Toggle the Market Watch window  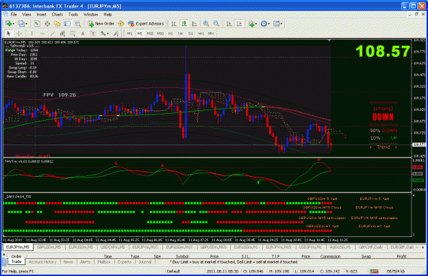coord(37,24)
